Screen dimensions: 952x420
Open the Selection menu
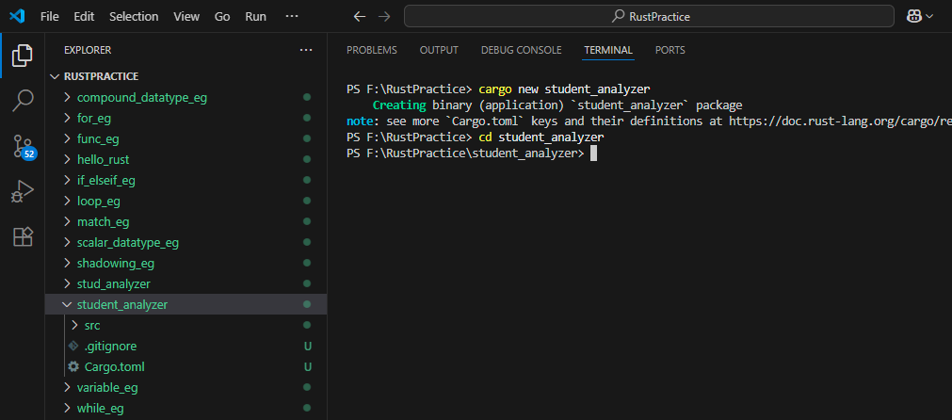pos(133,16)
